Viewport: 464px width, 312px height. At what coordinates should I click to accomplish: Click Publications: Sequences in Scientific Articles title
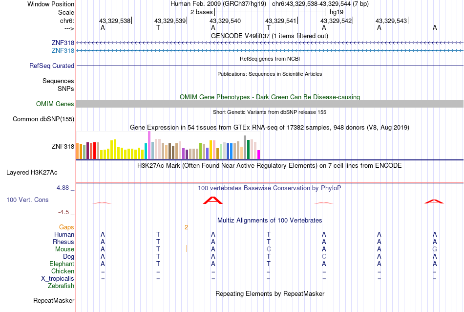270,74
